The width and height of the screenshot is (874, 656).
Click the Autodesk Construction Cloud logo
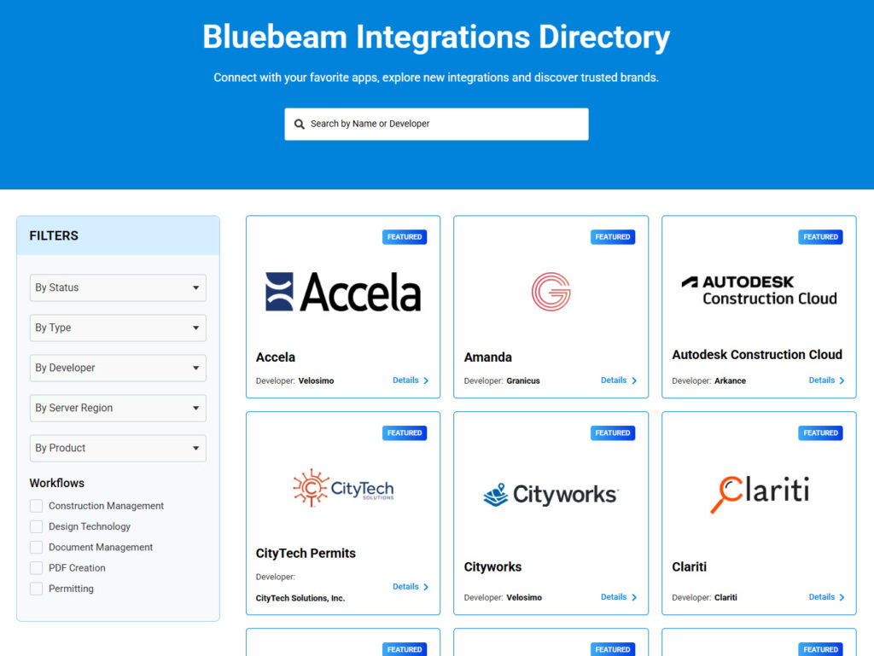[x=759, y=291]
